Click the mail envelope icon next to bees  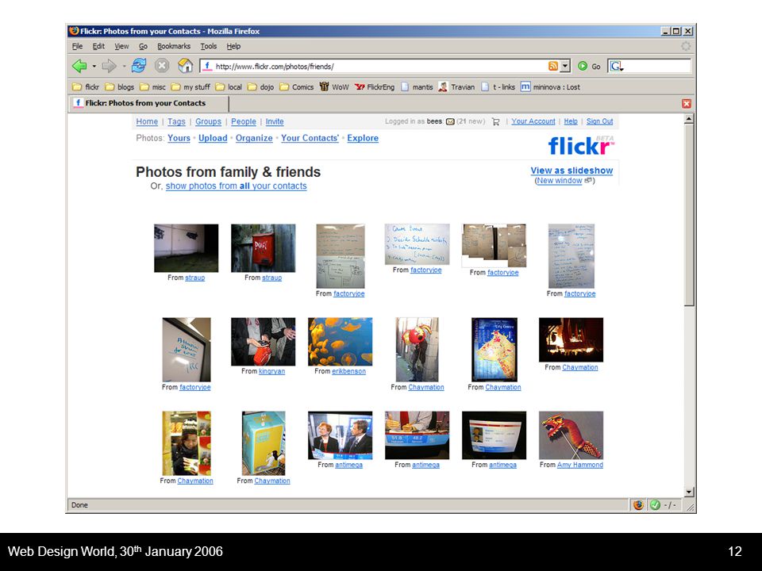coord(450,121)
